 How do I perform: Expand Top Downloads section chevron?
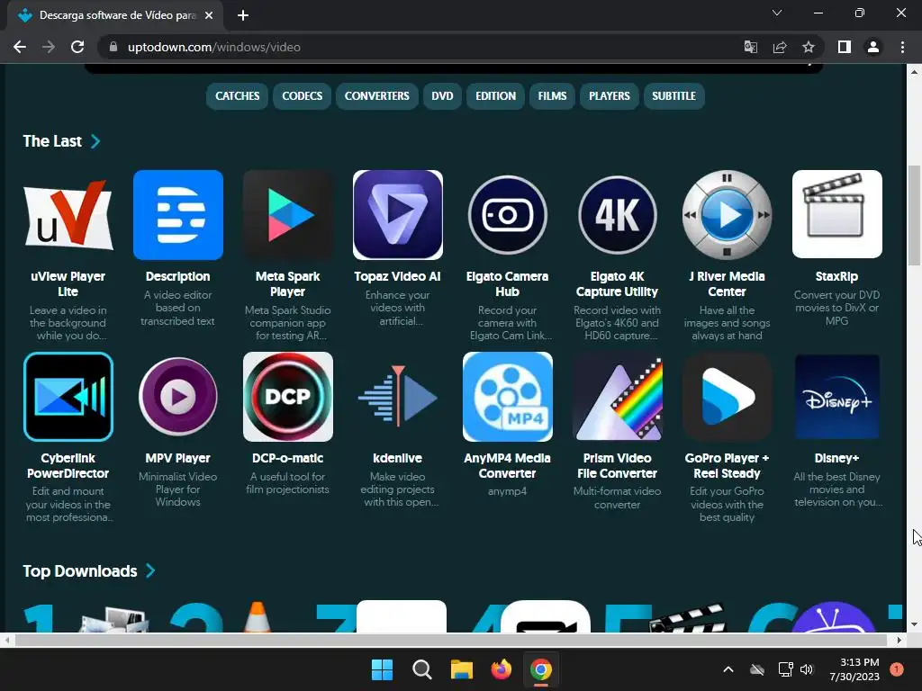150,570
